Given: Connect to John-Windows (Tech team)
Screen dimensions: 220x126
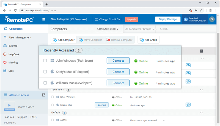Looking at the screenshot, I should coord(118,61).
